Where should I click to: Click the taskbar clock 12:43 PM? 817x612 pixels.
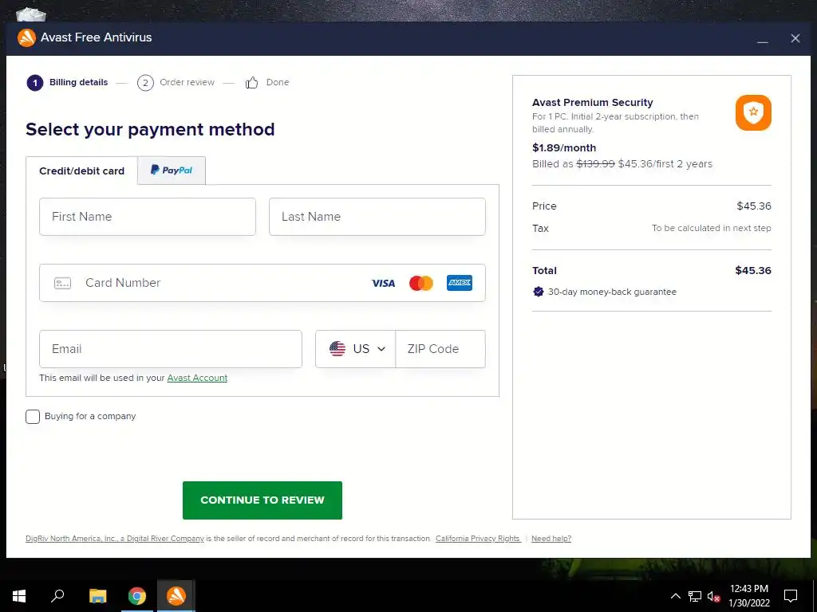(x=748, y=589)
